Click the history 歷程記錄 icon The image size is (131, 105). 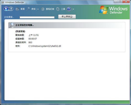(x=43, y=9)
